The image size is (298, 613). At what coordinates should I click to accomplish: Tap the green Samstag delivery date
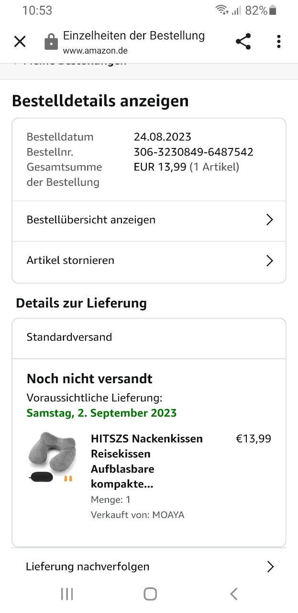(101, 413)
